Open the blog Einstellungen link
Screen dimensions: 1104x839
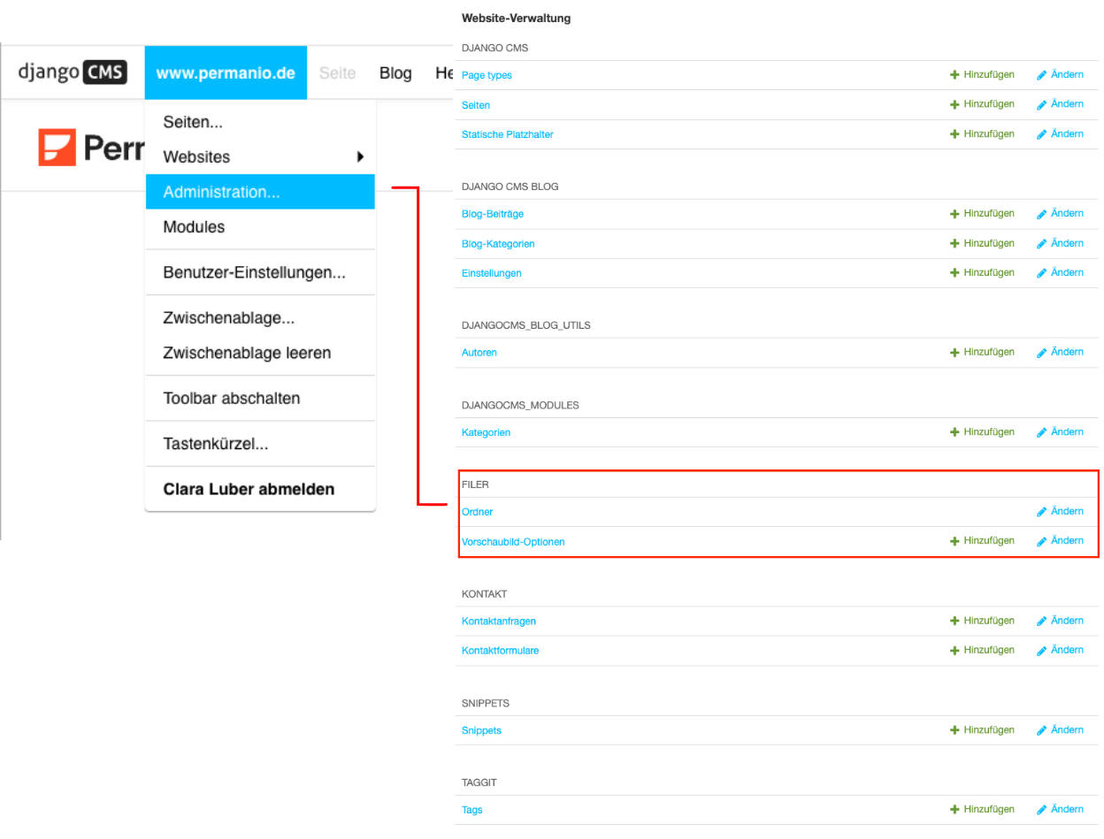click(x=492, y=273)
